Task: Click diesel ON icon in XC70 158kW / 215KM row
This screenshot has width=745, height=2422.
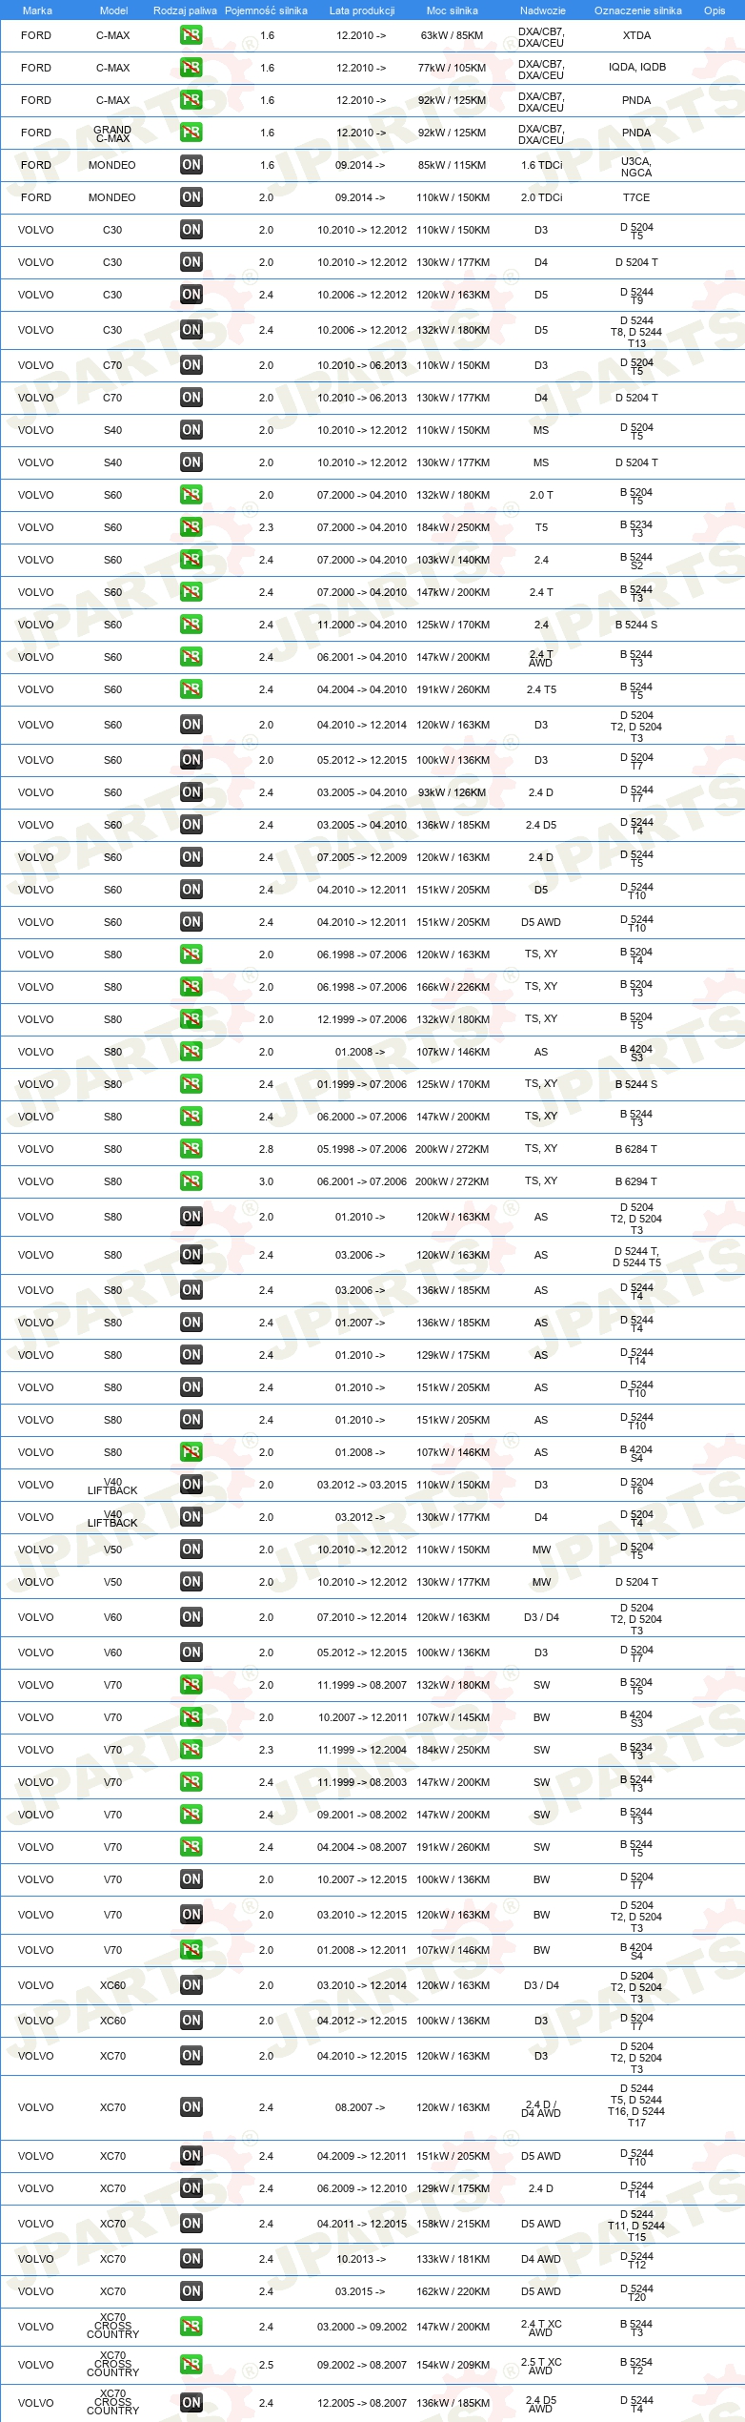Action: click(x=191, y=2224)
